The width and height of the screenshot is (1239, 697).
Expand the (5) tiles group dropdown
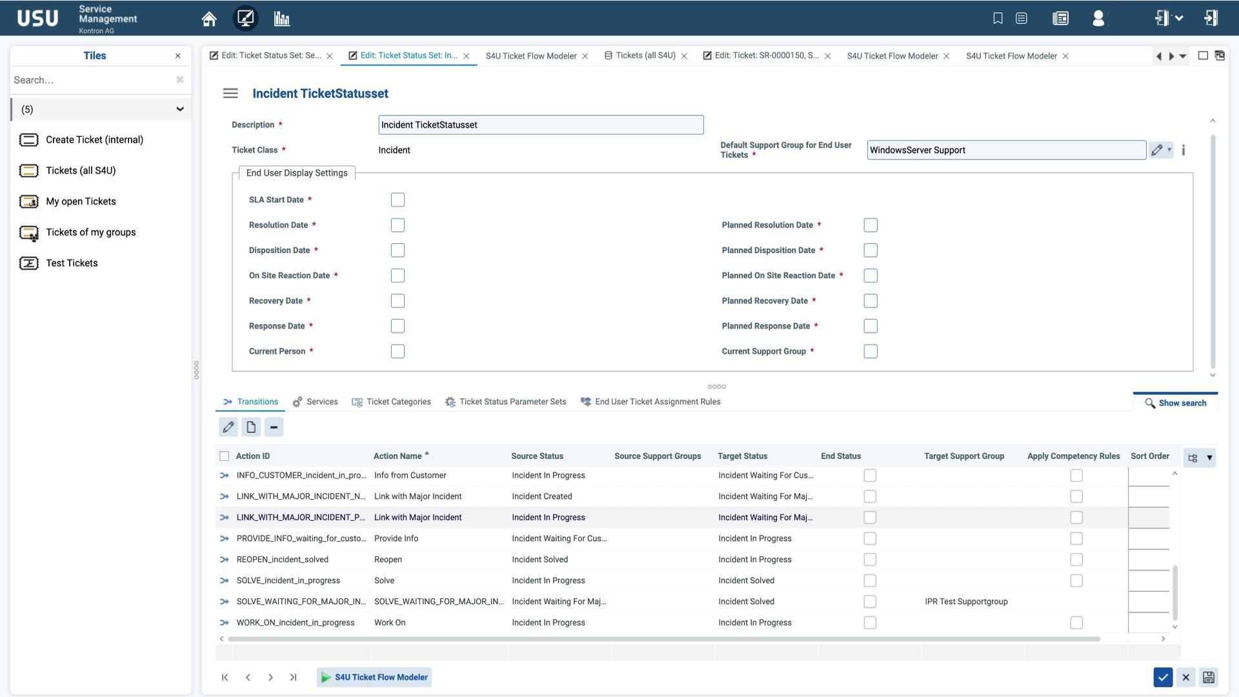pyautogui.click(x=180, y=109)
